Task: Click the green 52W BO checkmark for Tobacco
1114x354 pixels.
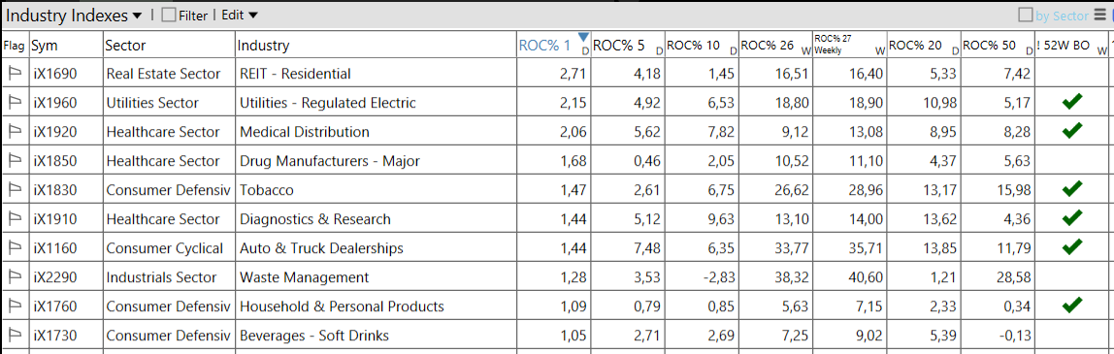Action: point(1072,189)
